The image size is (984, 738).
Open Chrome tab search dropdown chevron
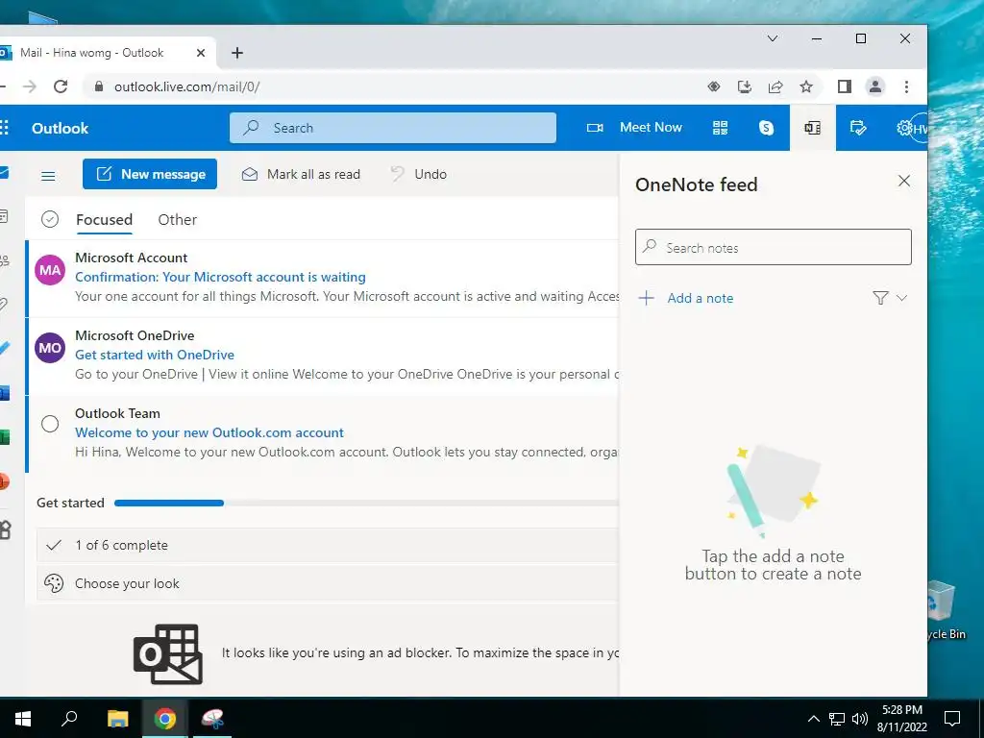pos(773,38)
